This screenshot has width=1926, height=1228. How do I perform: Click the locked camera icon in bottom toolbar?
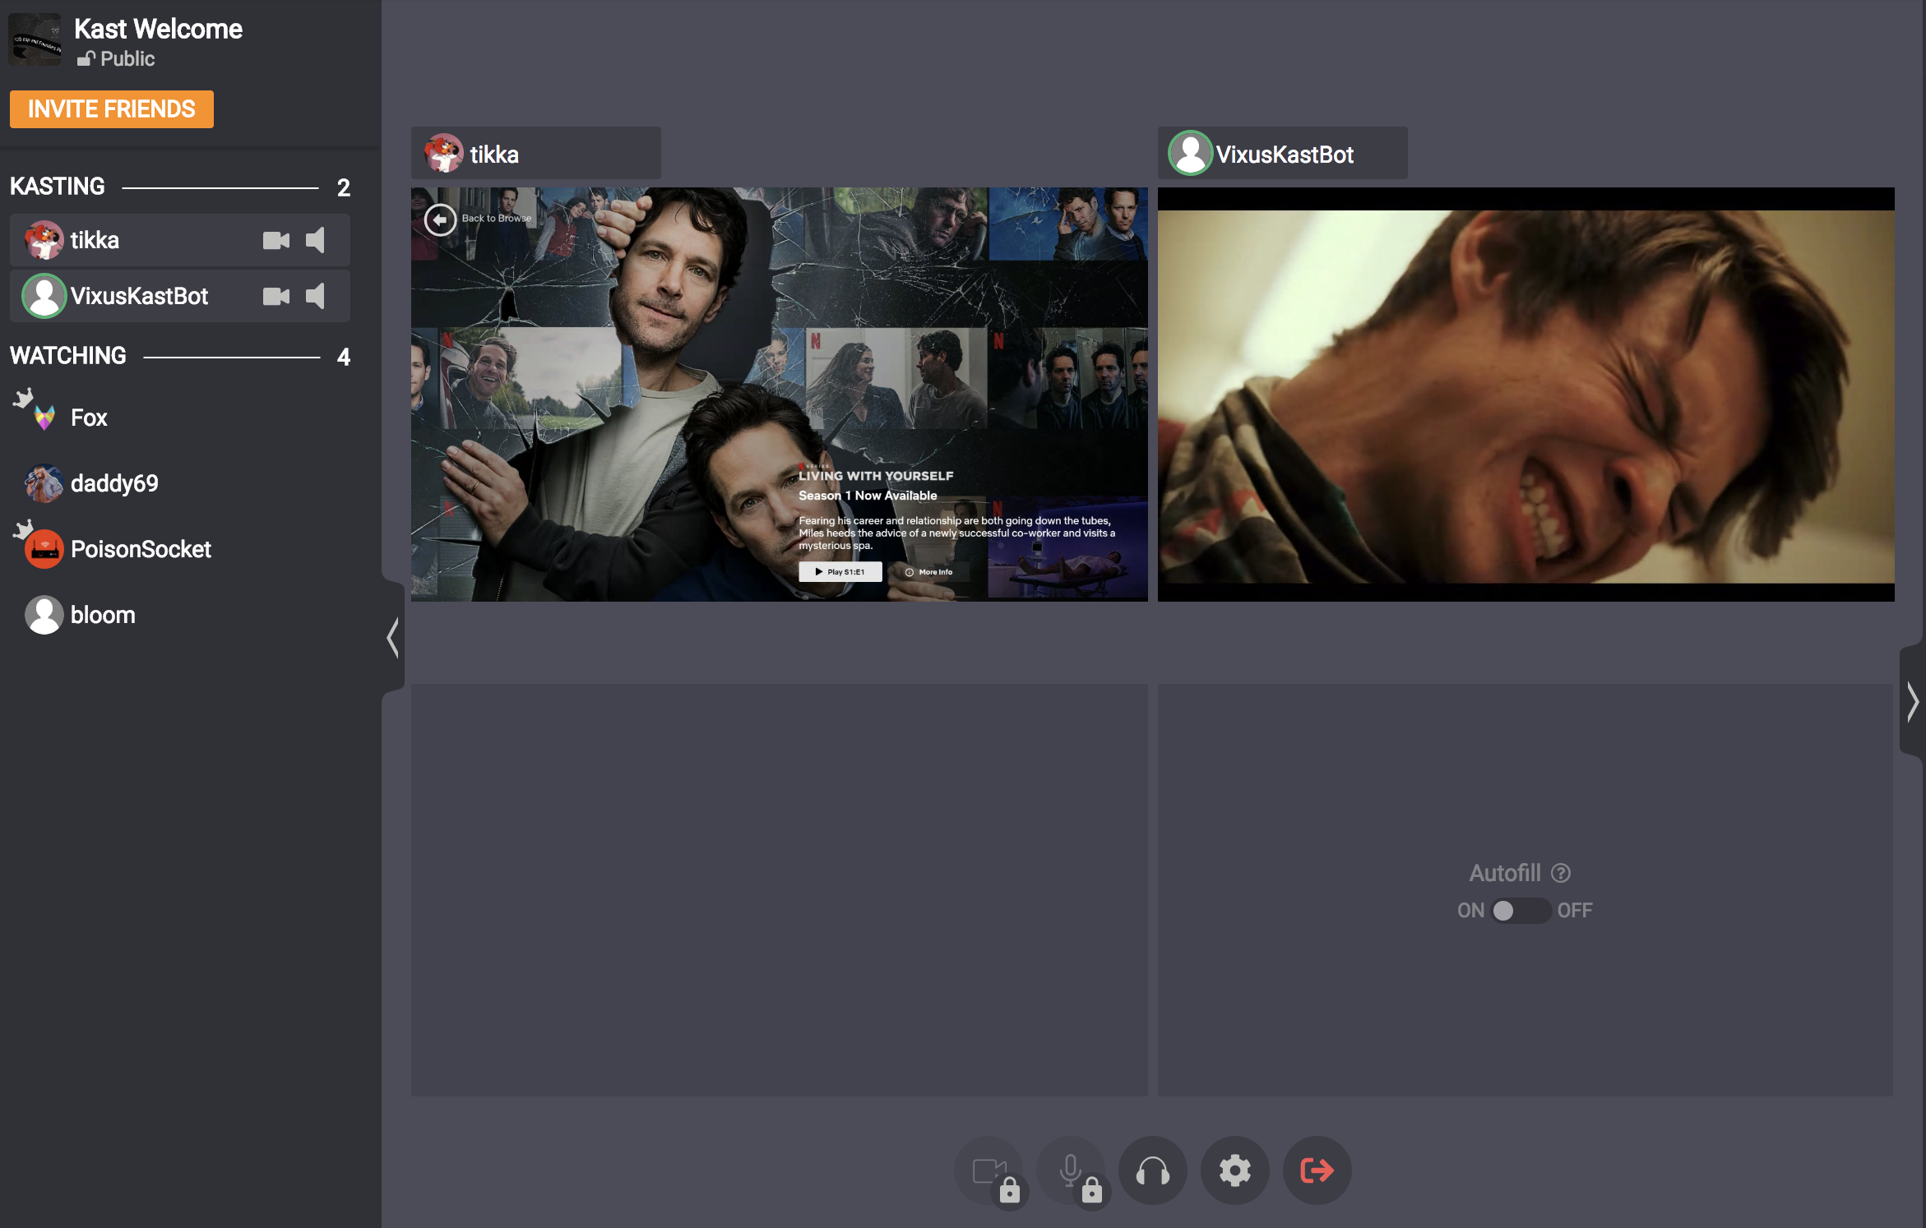(x=988, y=1170)
